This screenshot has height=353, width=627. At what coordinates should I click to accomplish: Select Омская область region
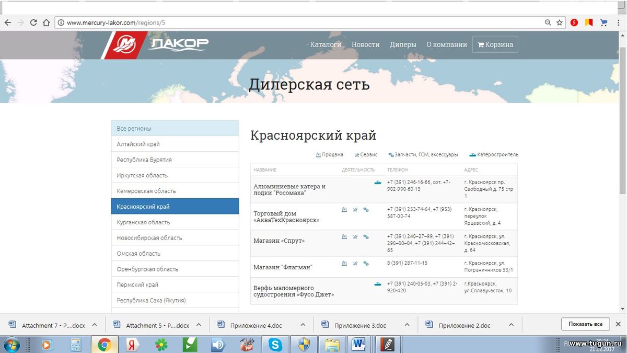tap(175, 254)
